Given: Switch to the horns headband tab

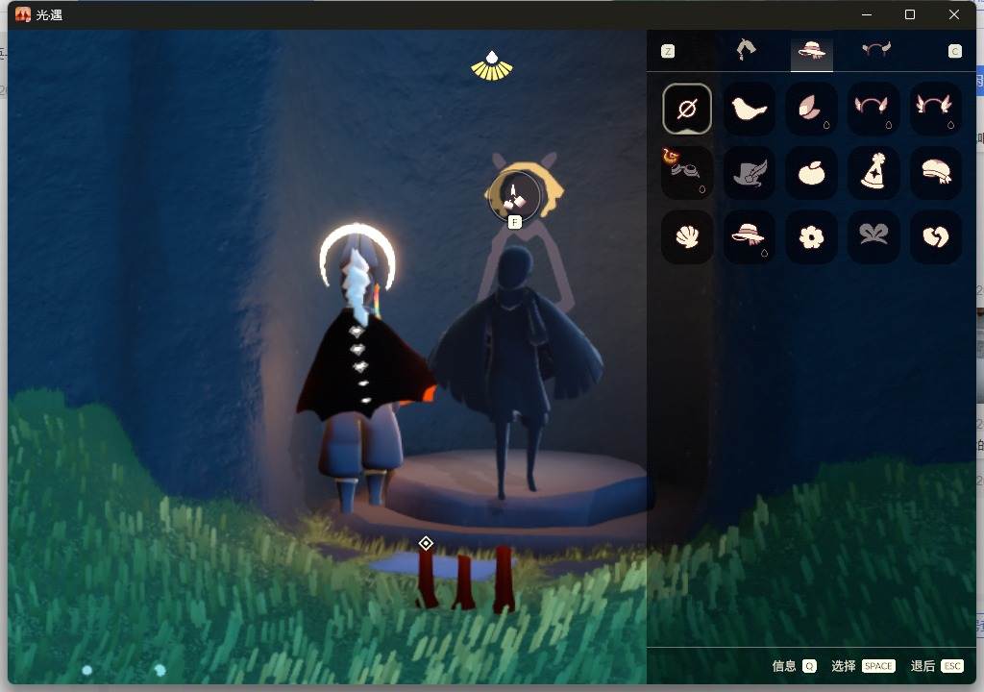Looking at the screenshot, I should pos(876,50).
